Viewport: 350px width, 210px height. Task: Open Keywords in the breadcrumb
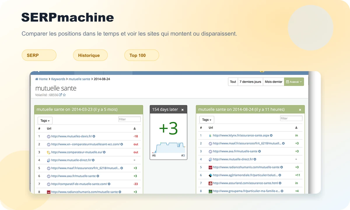pos(58,79)
